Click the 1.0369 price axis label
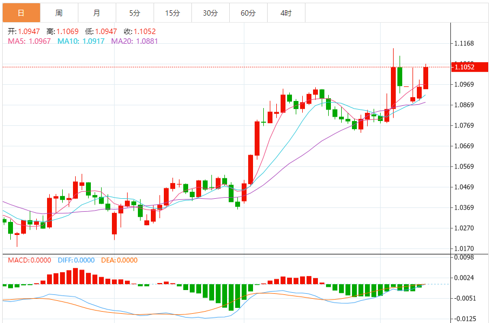 464,207
